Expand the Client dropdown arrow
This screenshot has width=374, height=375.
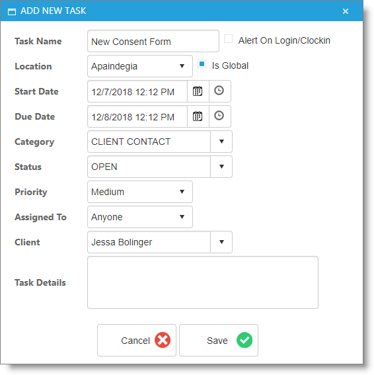(x=221, y=242)
